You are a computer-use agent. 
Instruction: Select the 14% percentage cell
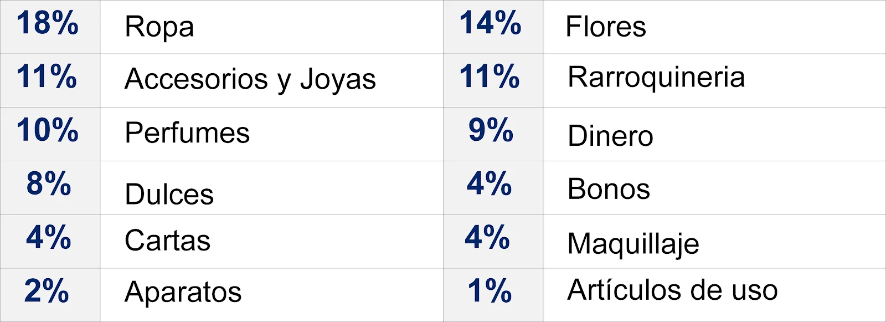pyautogui.click(x=493, y=27)
